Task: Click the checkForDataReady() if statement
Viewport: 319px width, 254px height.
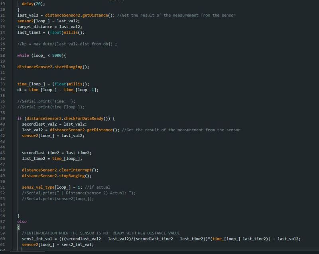Action: pyautogui.click(x=66, y=118)
